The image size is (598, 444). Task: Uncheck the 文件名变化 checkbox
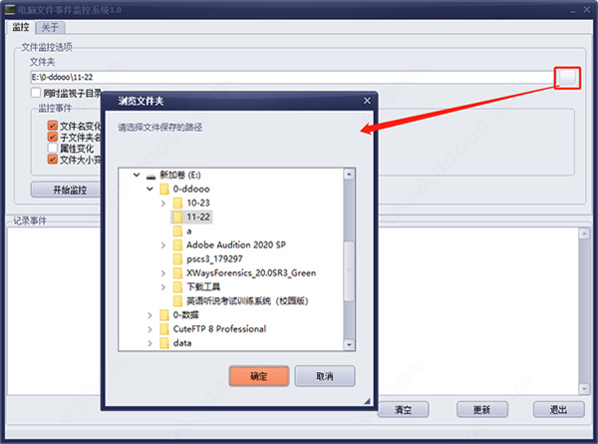[x=53, y=126]
